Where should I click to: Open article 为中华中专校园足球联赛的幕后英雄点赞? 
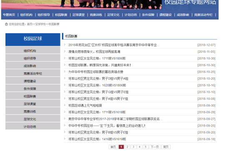[x=96, y=72]
